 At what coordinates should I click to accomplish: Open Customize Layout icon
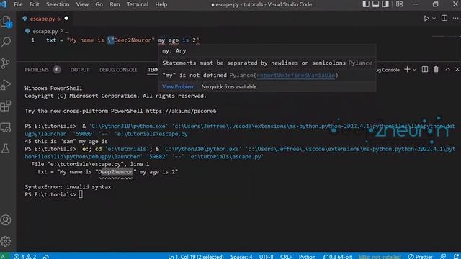[x=399, y=4]
